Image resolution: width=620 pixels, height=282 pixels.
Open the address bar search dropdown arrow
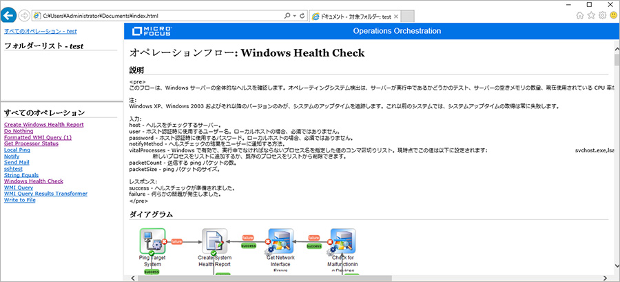(293, 15)
